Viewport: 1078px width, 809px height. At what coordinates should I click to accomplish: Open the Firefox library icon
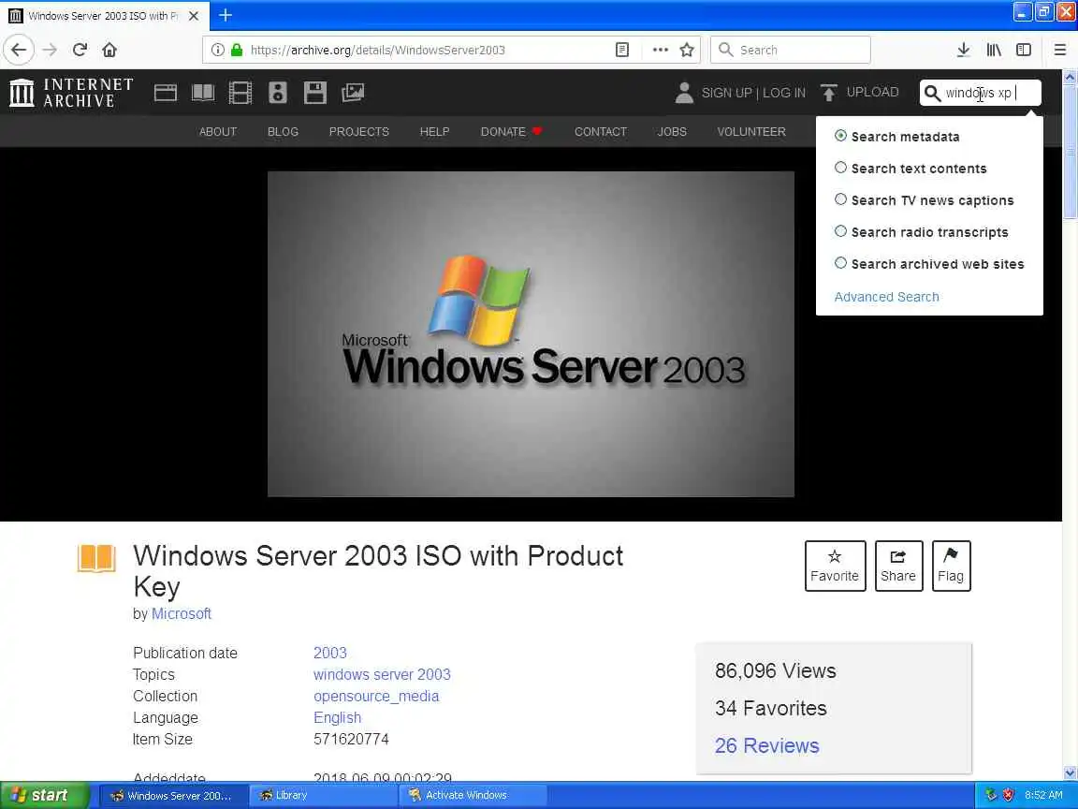click(x=994, y=50)
